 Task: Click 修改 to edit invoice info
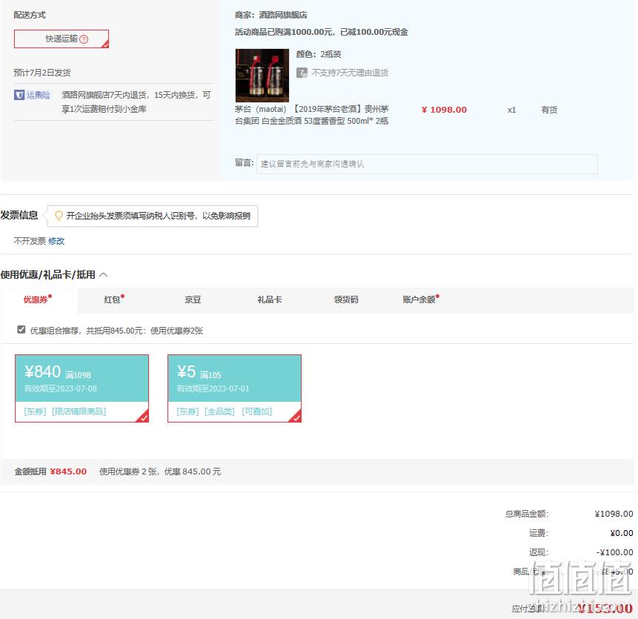tap(56, 241)
